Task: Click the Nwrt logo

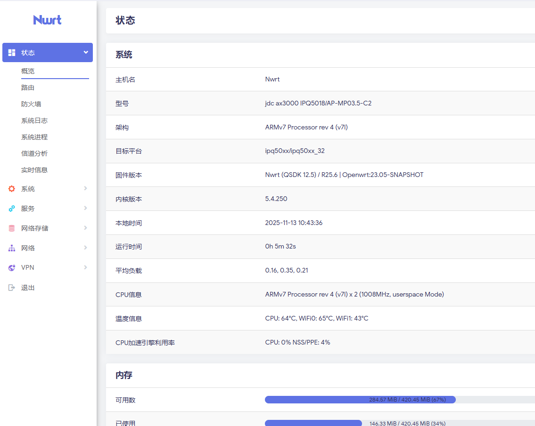Action: (x=47, y=20)
